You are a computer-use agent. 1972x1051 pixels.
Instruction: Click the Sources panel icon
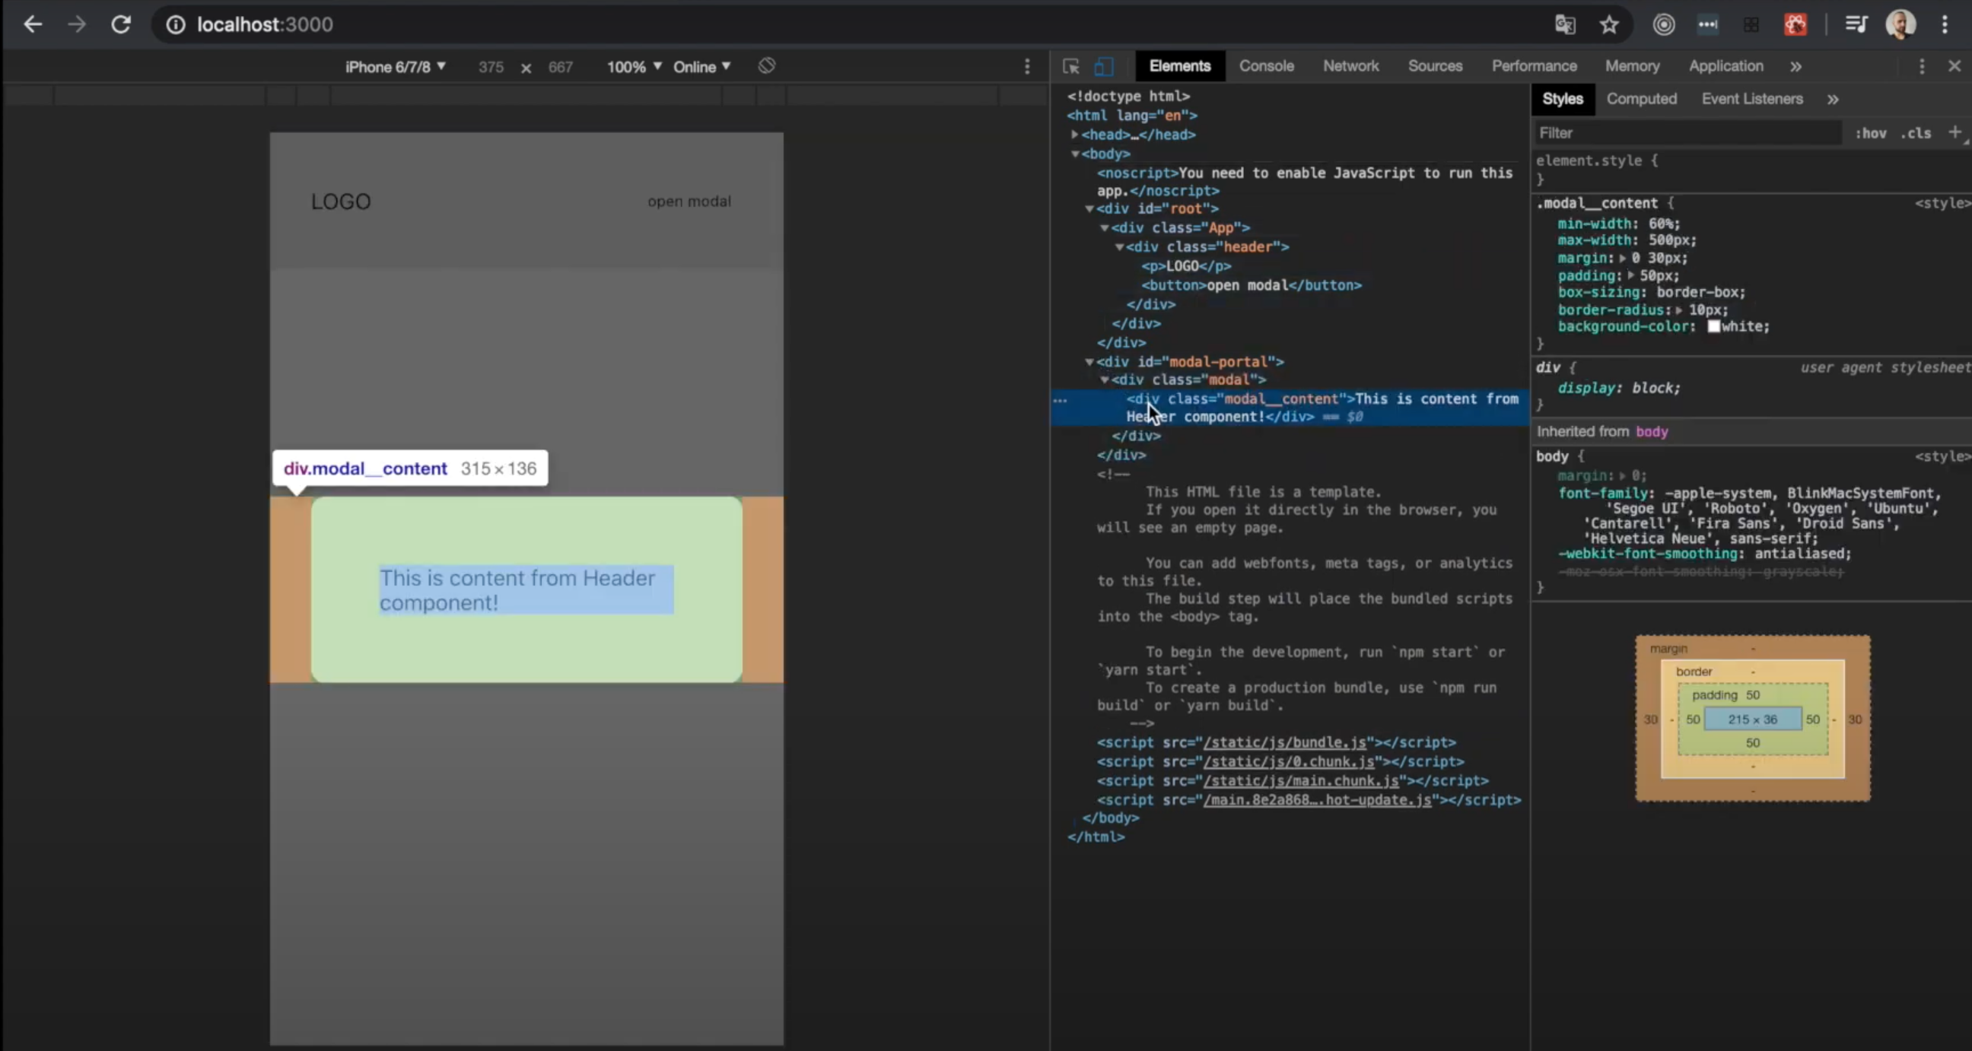pyautogui.click(x=1435, y=65)
